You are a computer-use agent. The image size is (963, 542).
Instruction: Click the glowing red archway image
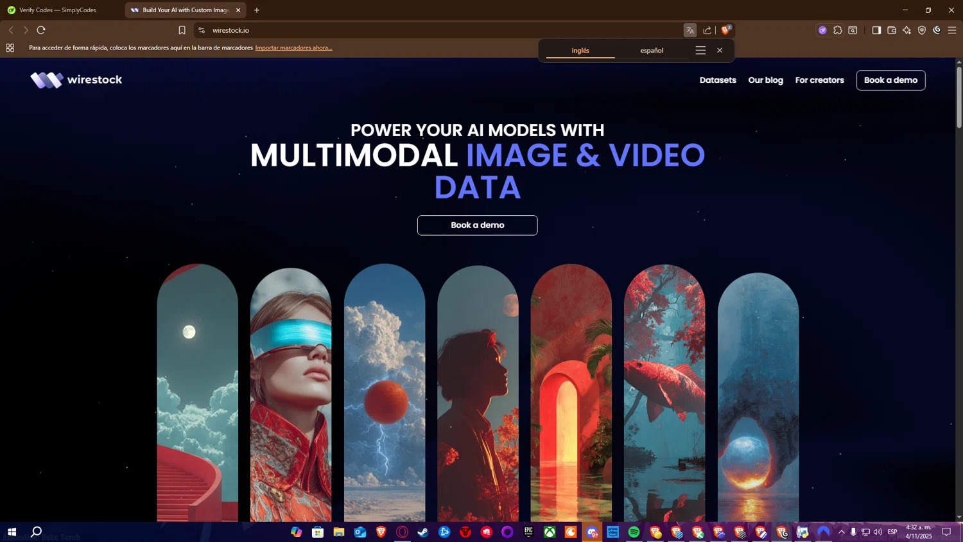[571, 392]
